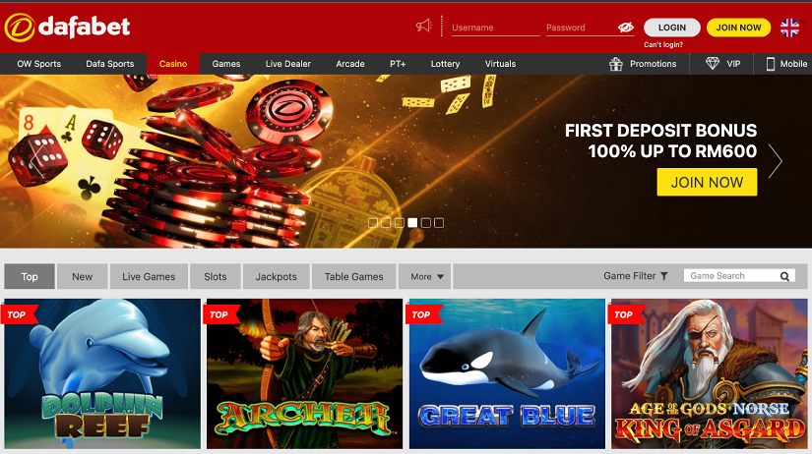Expand the More categories dropdown

click(x=425, y=277)
